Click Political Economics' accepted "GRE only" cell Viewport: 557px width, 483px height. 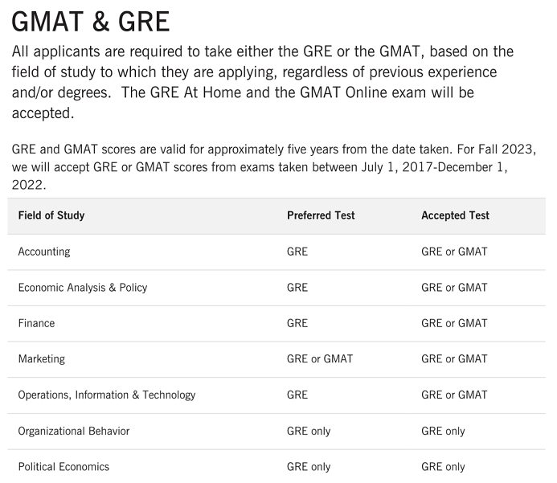(x=443, y=467)
